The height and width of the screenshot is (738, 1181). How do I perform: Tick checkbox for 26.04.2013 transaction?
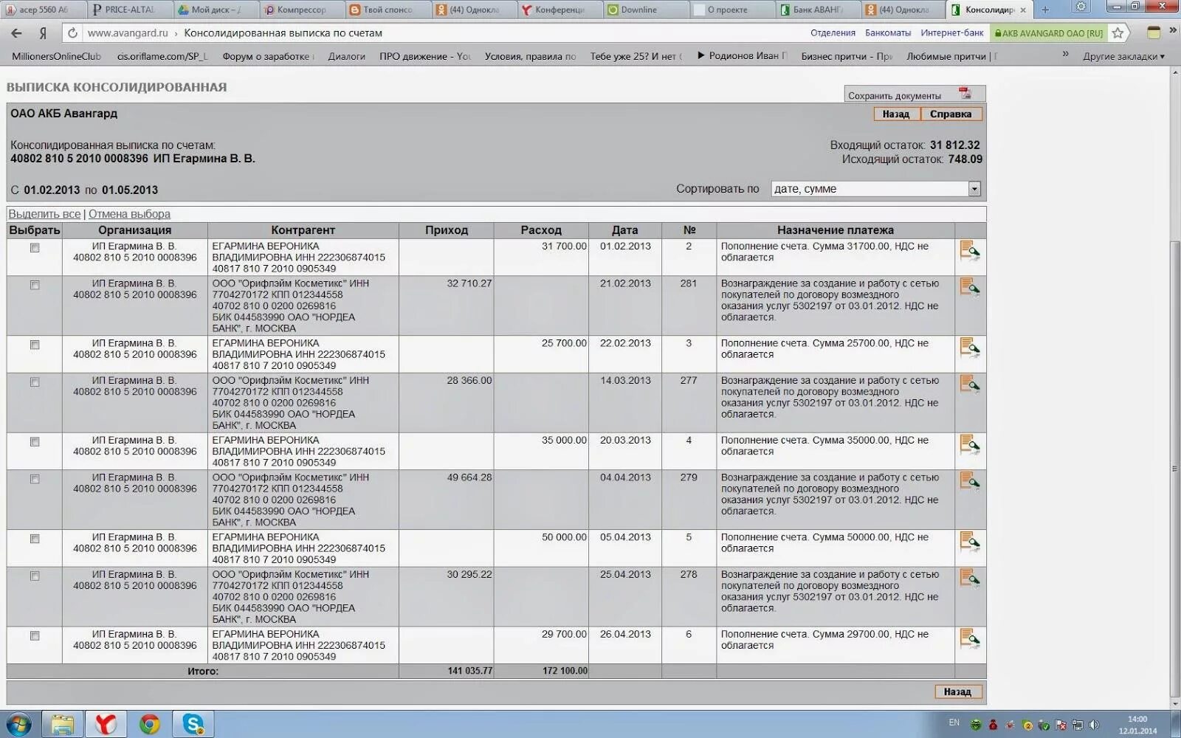[35, 636]
